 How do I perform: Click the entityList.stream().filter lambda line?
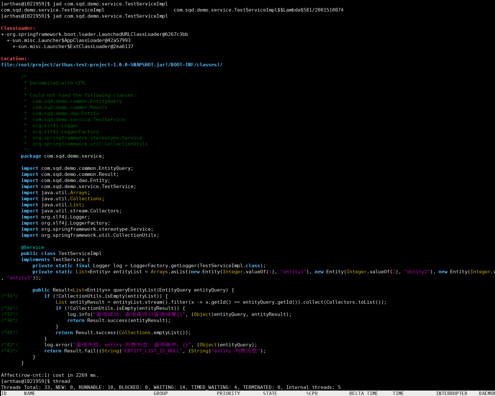(221, 302)
